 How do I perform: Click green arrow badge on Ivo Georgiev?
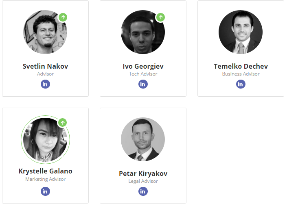pos(161,17)
